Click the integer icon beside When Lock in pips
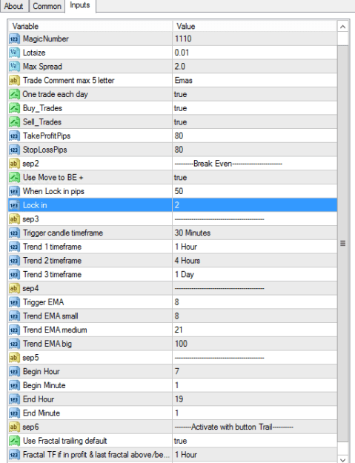355x463 pixels. click(14, 191)
